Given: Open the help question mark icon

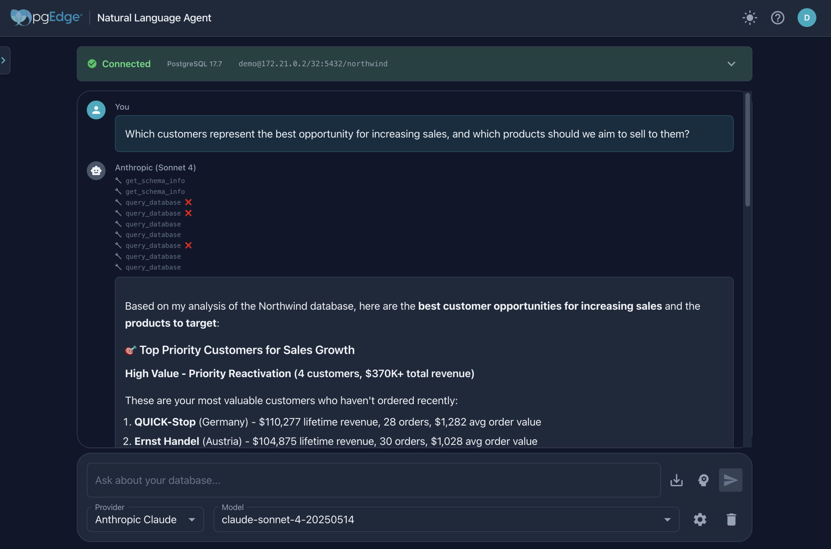Looking at the screenshot, I should pos(777,18).
